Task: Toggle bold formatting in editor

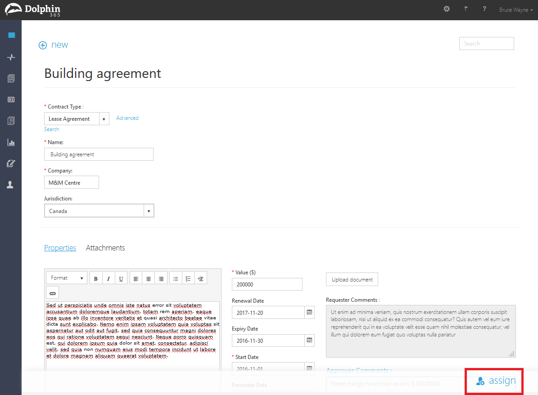Action: pos(96,278)
